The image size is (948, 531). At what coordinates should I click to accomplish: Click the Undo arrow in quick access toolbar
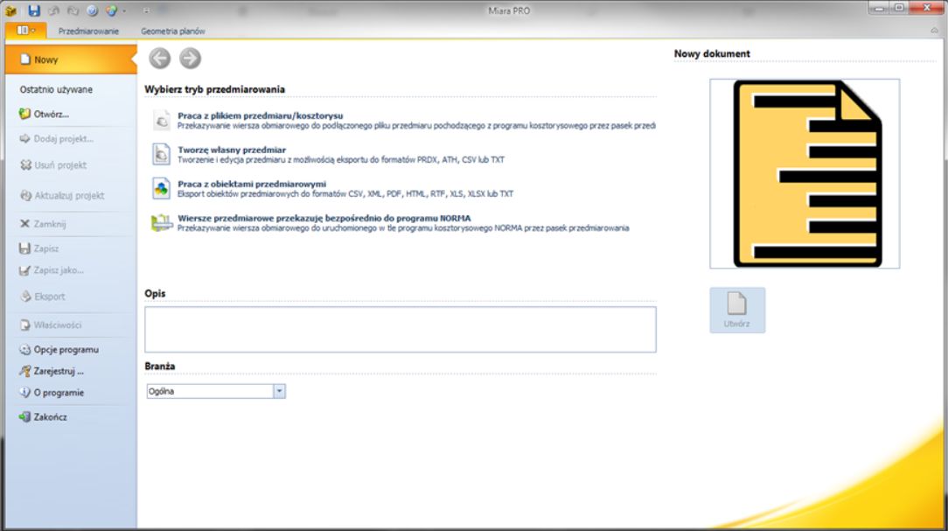[53, 10]
